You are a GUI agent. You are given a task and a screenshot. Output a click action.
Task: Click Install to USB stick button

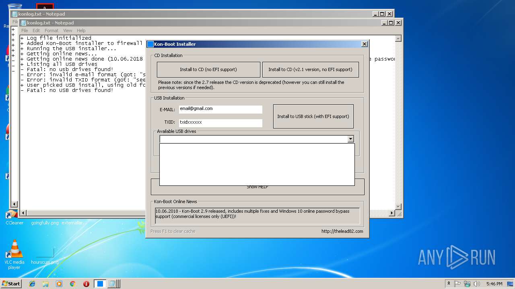(x=313, y=116)
